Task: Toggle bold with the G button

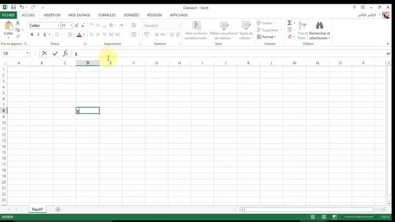Action: (32, 35)
